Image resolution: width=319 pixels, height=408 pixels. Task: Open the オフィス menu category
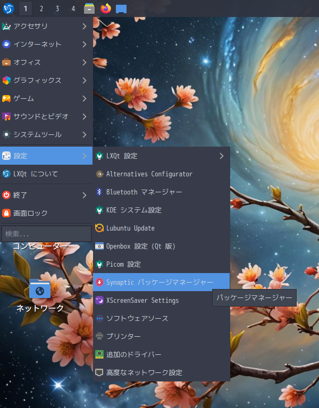[x=46, y=63]
